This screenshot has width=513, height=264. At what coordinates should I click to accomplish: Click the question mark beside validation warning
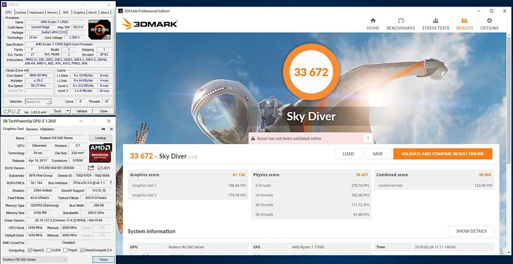[x=368, y=138]
